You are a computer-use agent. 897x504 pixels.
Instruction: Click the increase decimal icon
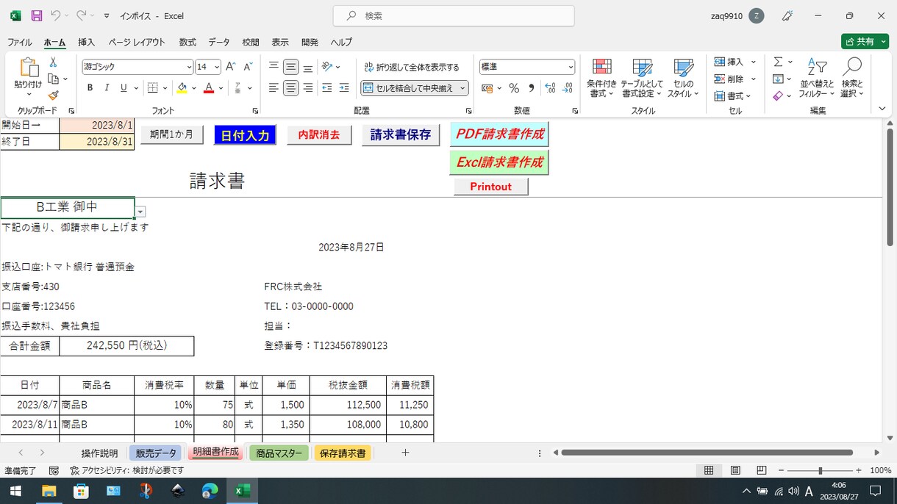[x=550, y=88]
